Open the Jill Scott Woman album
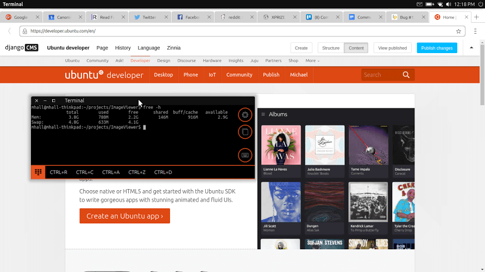Screen dimensions: 485x272 pos(281,208)
